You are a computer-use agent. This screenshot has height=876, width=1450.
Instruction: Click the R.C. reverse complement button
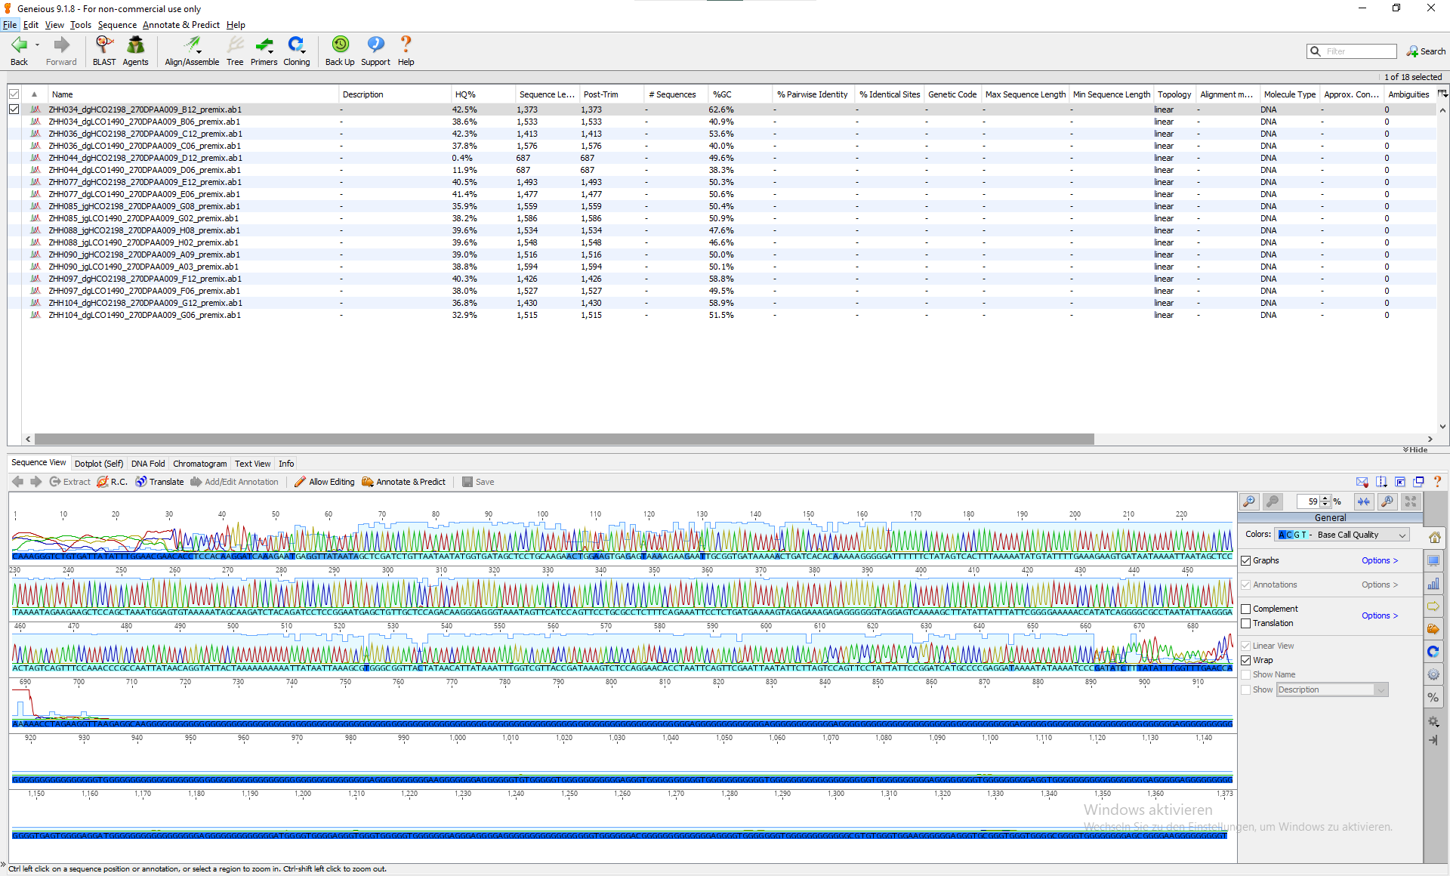click(x=112, y=482)
